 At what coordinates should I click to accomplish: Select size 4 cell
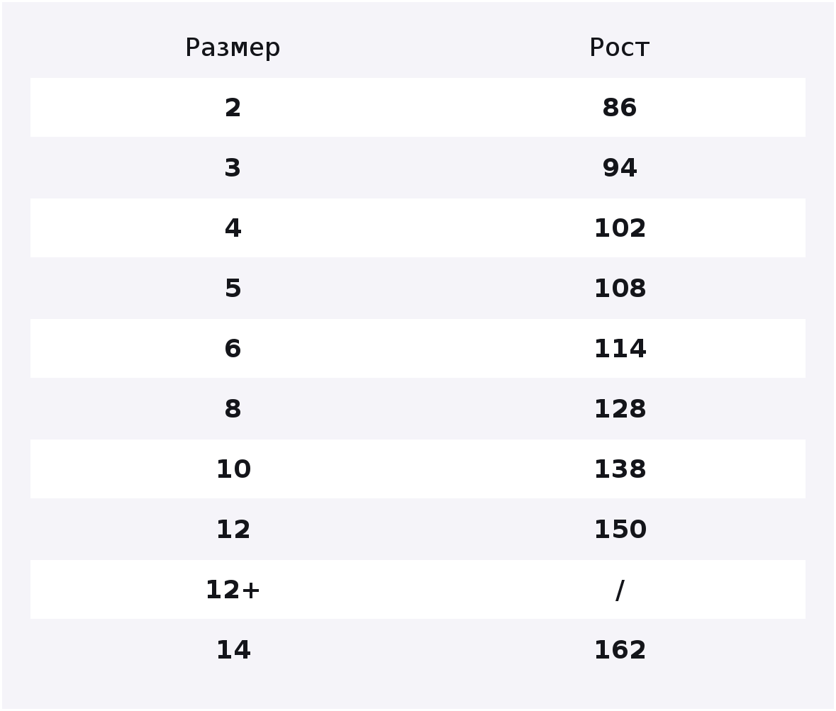coord(233,228)
